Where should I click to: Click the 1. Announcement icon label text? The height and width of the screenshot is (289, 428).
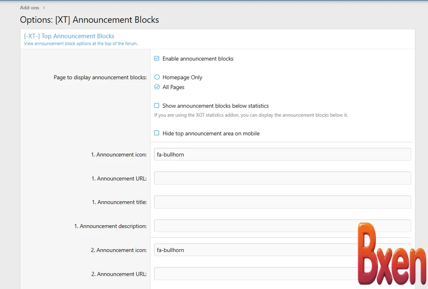[x=119, y=154]
